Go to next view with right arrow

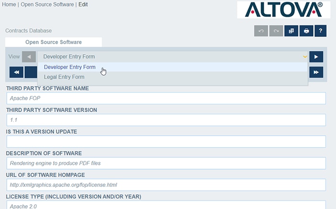point(316,57)
